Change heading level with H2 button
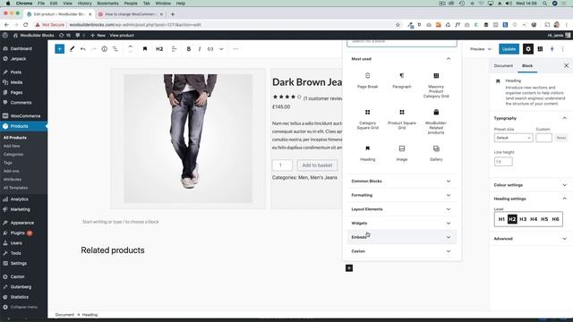The height and width of the screenshot is (322, 573). pyautogui.click(x=159, y=49)
